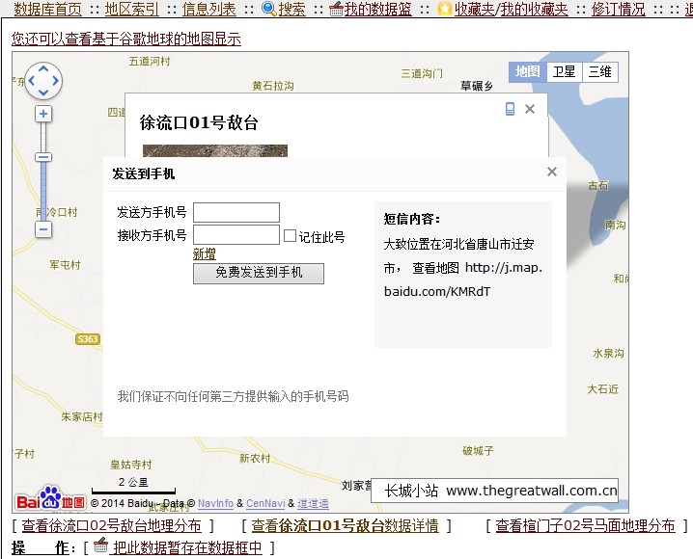Image resolution: width=693 pixels, height=559 pixels.
Task: Focus the 接收方手机号 input field
Action: pos(236,235)
